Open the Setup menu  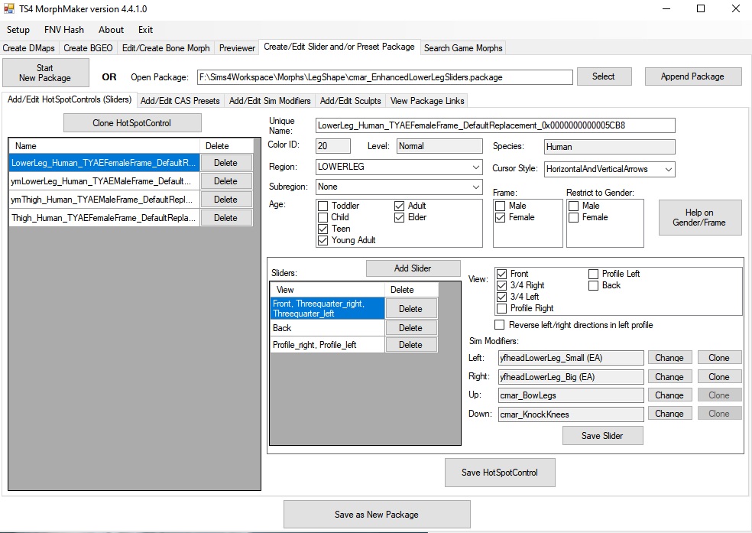coord(18,30)
